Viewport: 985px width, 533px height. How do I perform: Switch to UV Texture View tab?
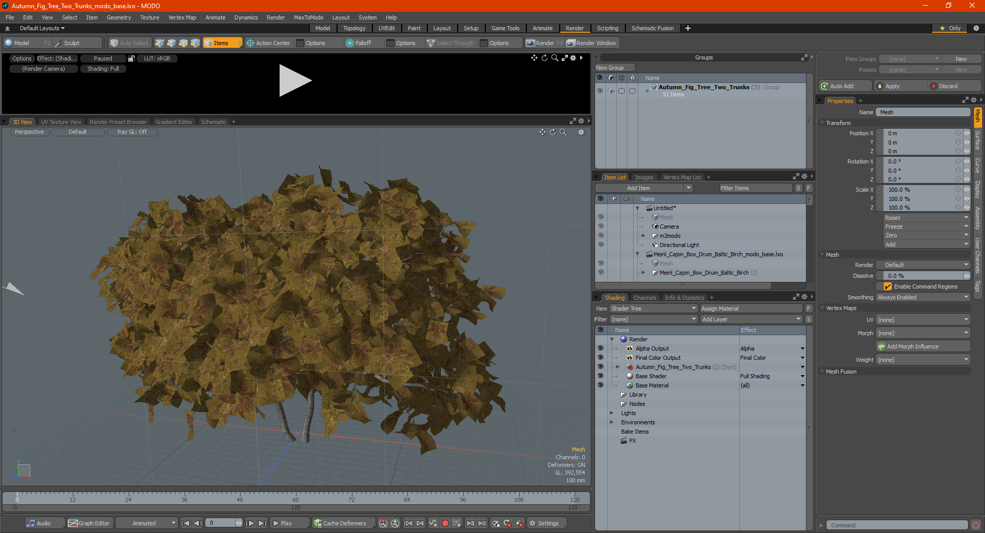click(x=61, y=122)
